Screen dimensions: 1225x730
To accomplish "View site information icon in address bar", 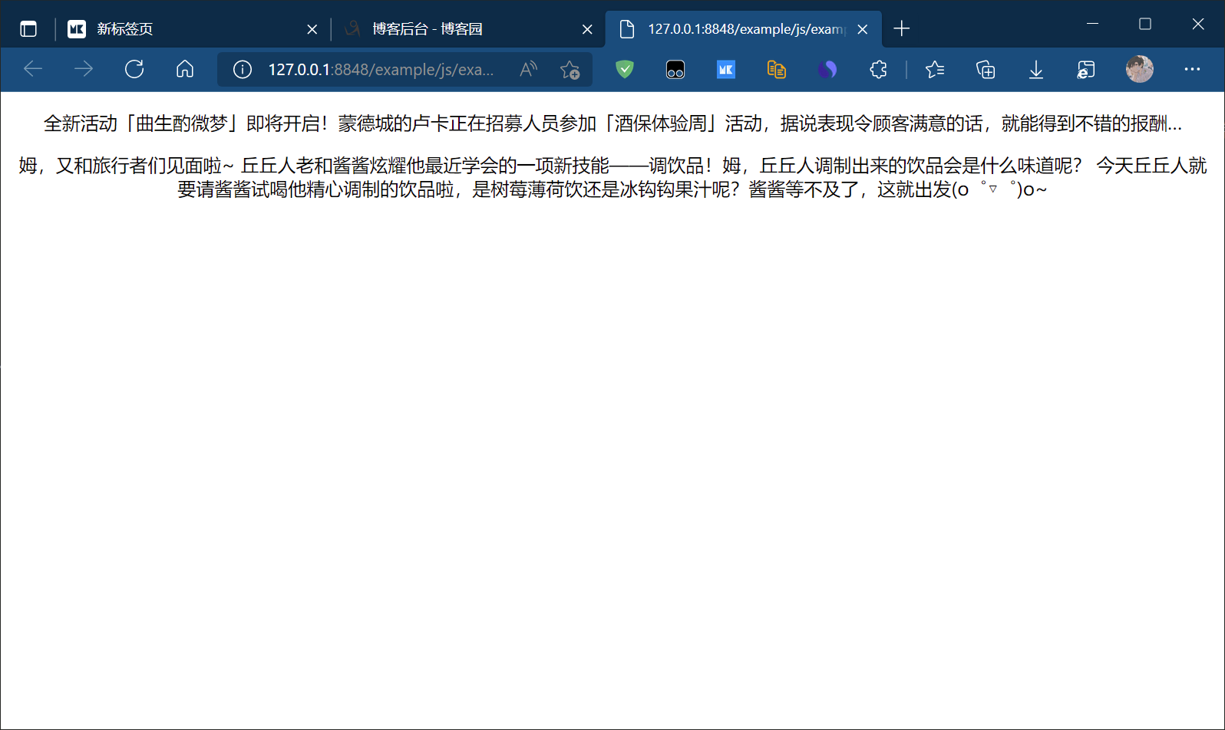I will point(243,70).
